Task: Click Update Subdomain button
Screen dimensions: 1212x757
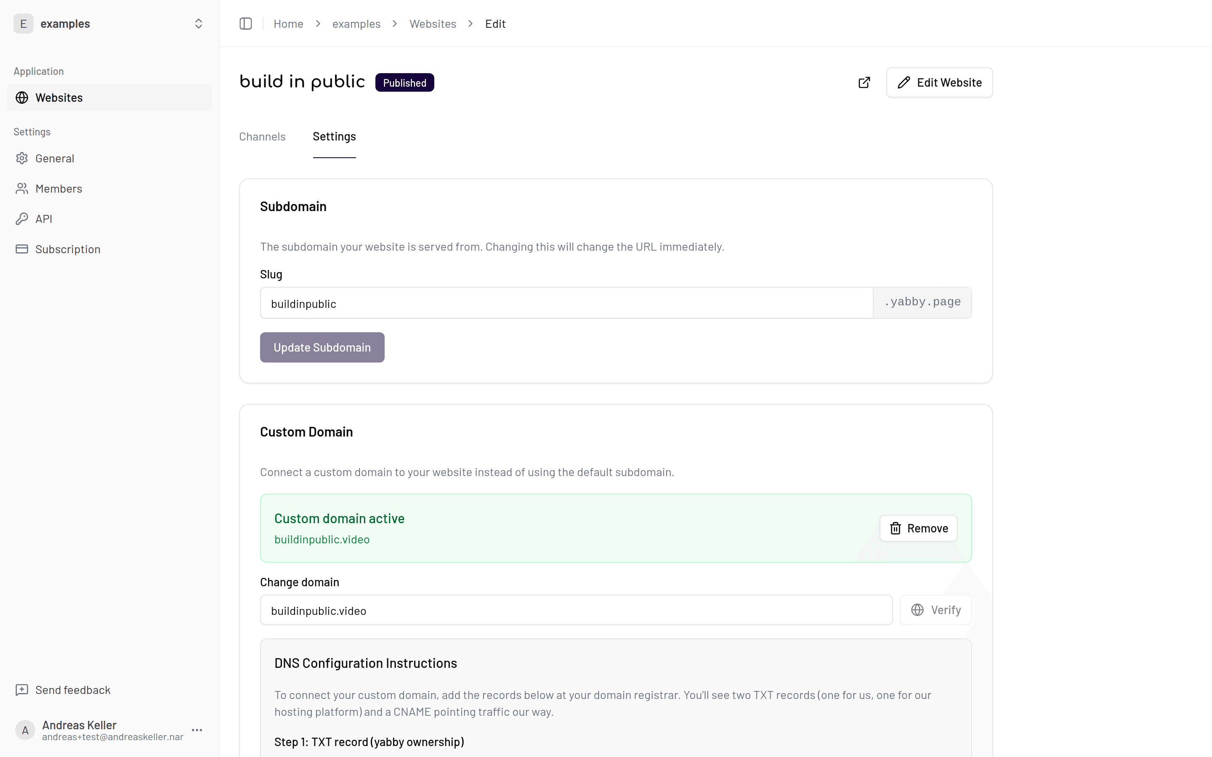Action: pos(322,347)
